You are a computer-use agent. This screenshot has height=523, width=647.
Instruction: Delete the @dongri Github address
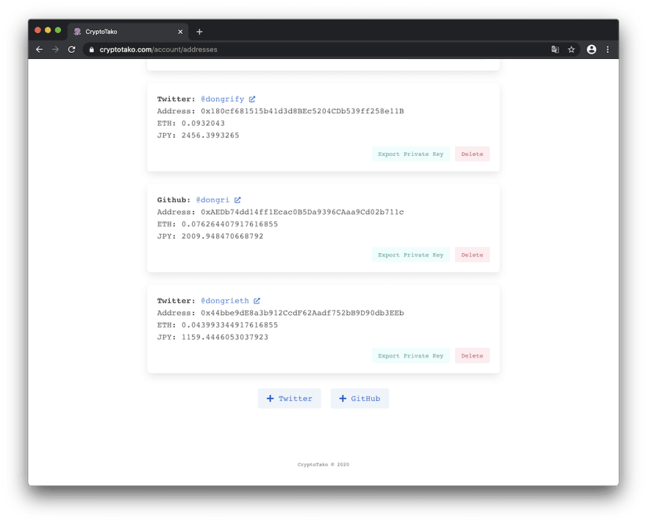pyautogui.click(x=472, y=255)
